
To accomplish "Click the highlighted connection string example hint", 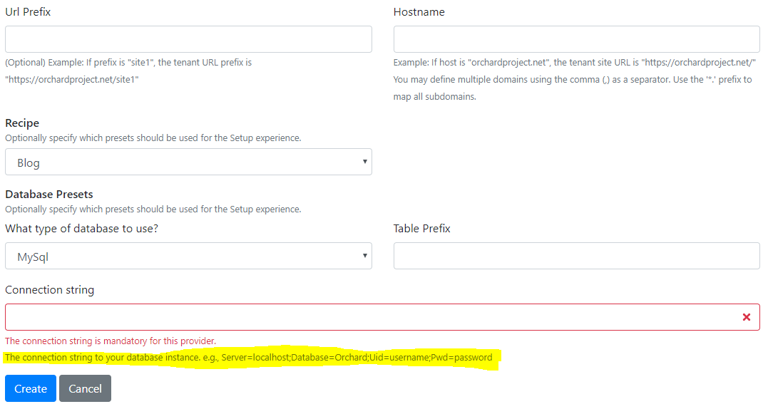I will point(249,358).
